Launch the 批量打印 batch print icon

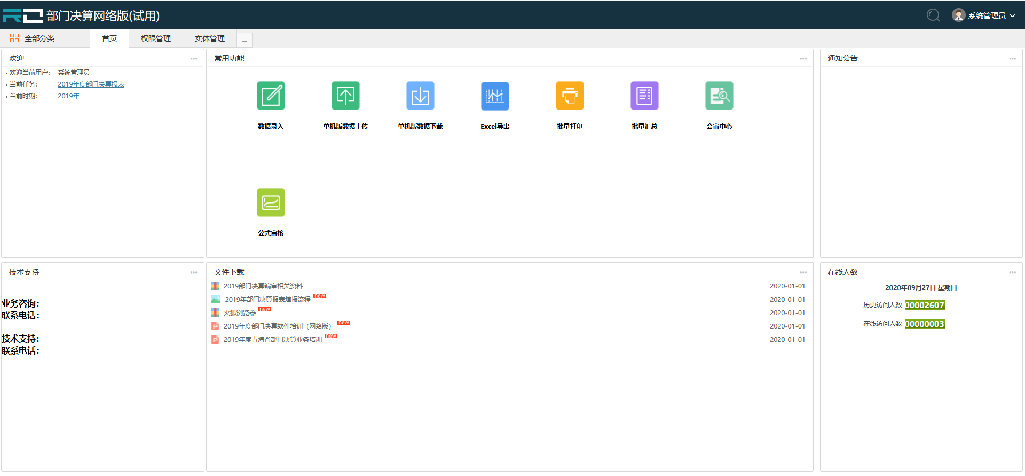coord(570,96)
